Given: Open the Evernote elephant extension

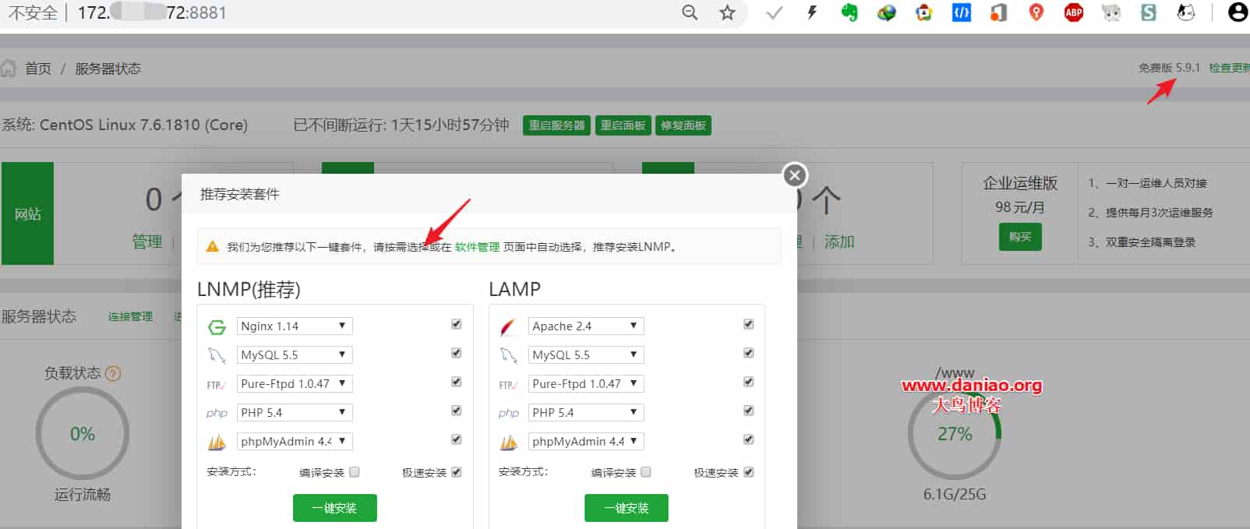Looking at the screenshot, I should [x=849, y=12].
